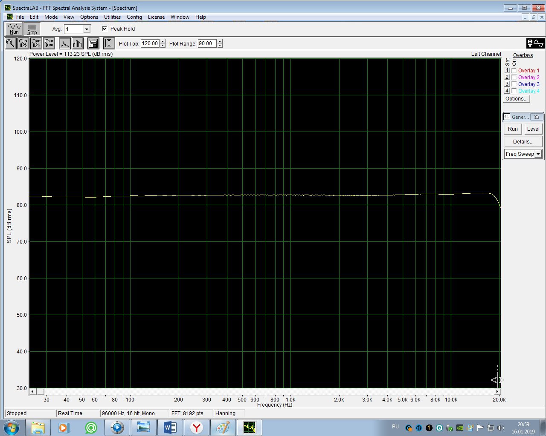Click the signal generator icon at top right
This screenshot has height=436, width=546.
535,43
